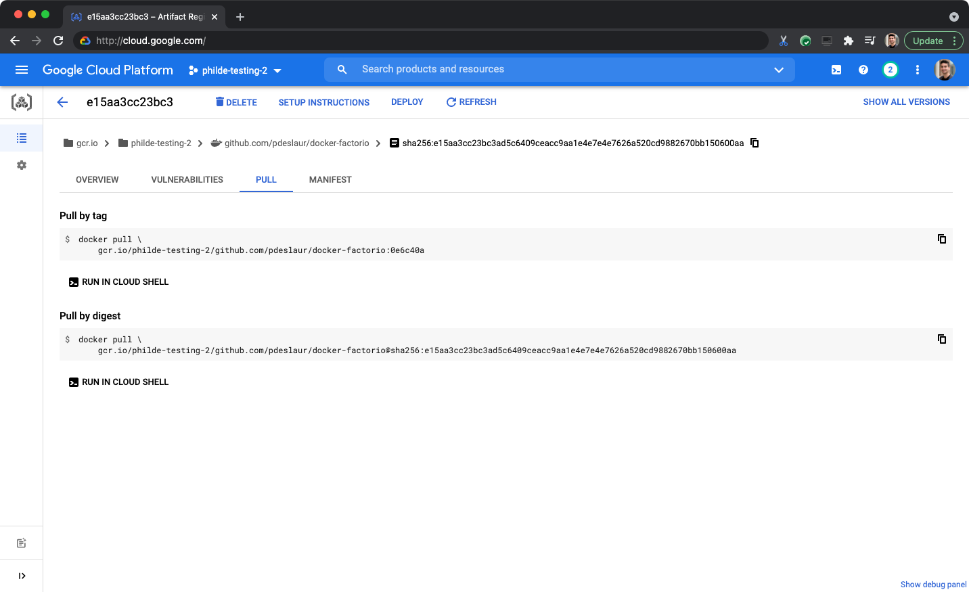
Task: Click Show All Versions
Action: [x=907, y=102]
